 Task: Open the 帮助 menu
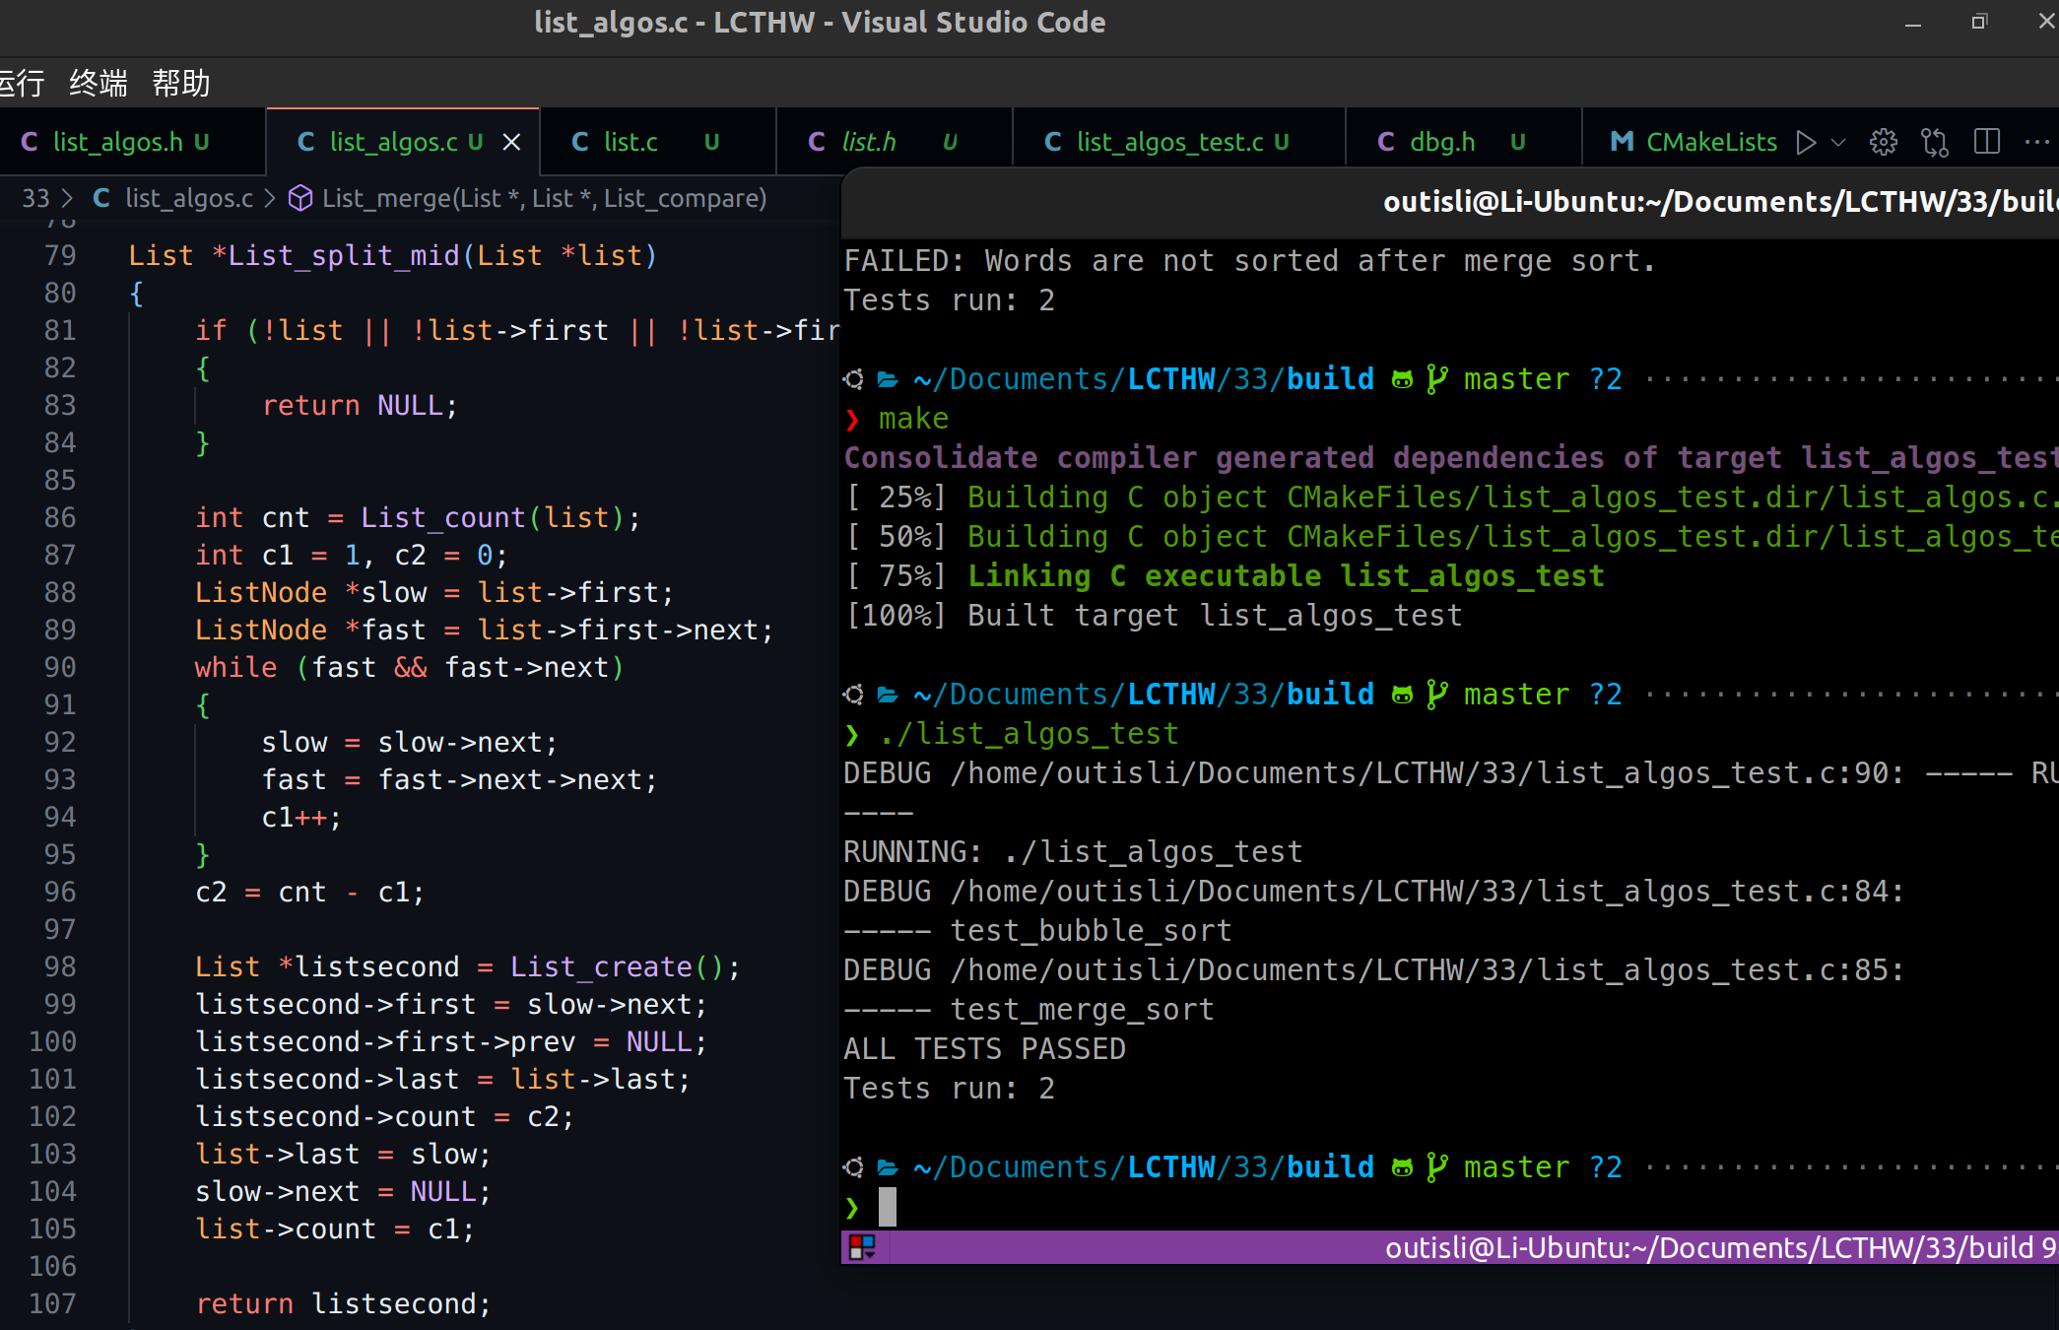click(x=181, y=83)
